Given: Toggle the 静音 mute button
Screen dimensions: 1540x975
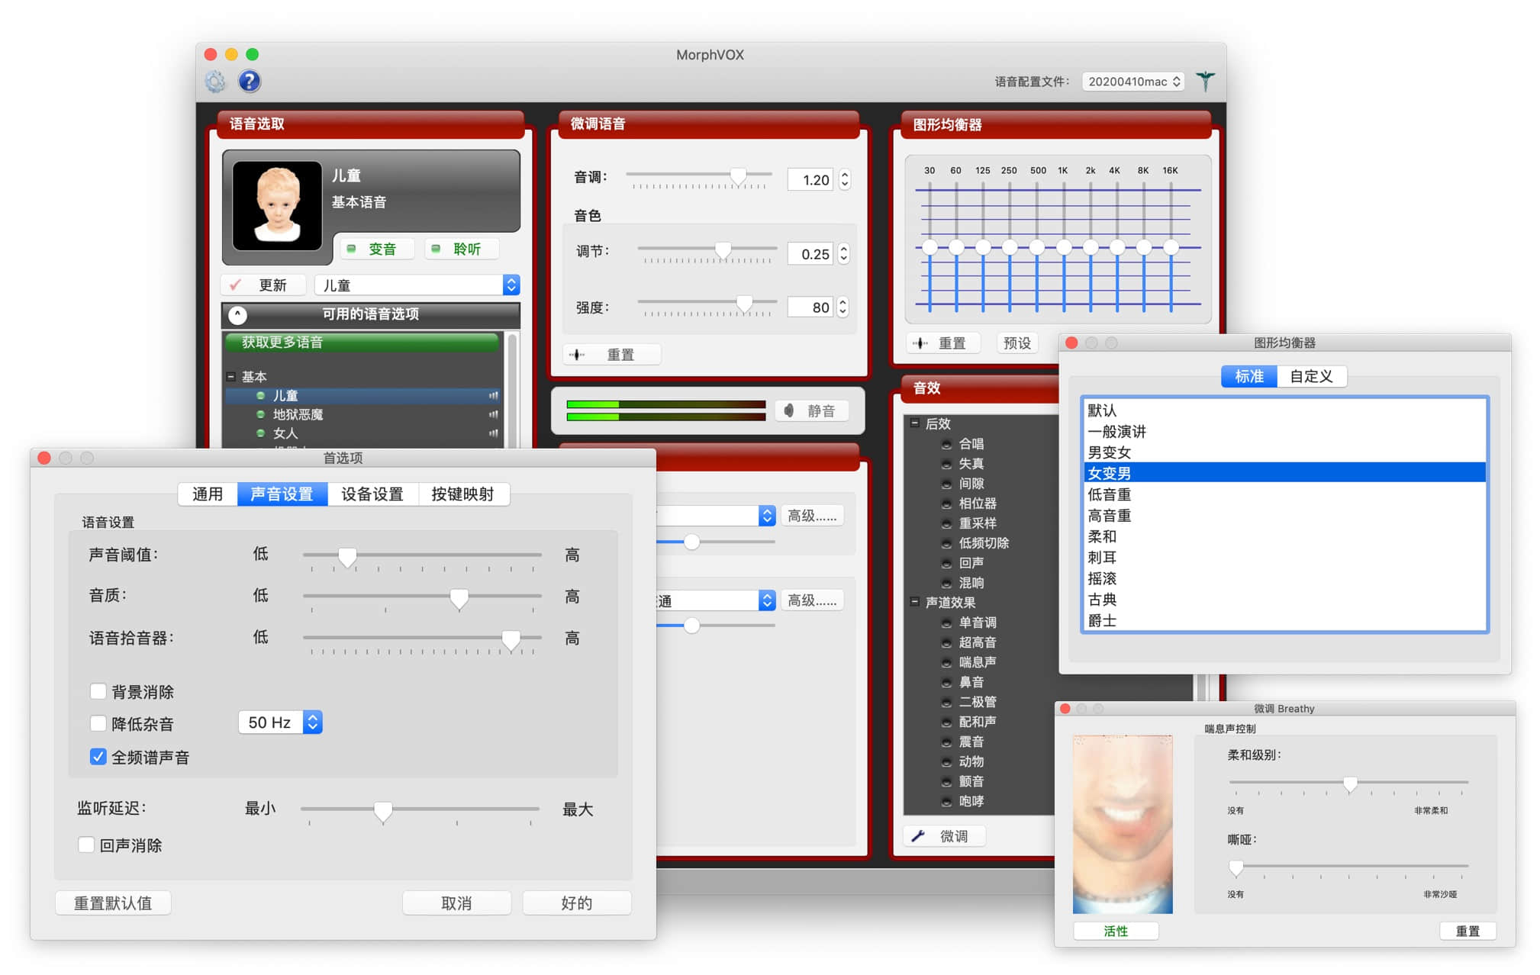Looking at the screenshot, I should pos(811,410).
